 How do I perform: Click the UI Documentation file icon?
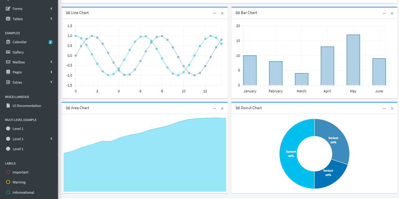[8, 105]
